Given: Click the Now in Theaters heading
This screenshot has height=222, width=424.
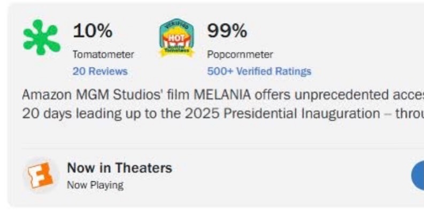Looking at the screenshot, I should pyautogui.click(x=120, y=167).
